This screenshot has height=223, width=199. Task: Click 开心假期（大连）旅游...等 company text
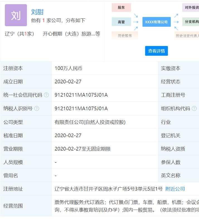tap(71, 34)
